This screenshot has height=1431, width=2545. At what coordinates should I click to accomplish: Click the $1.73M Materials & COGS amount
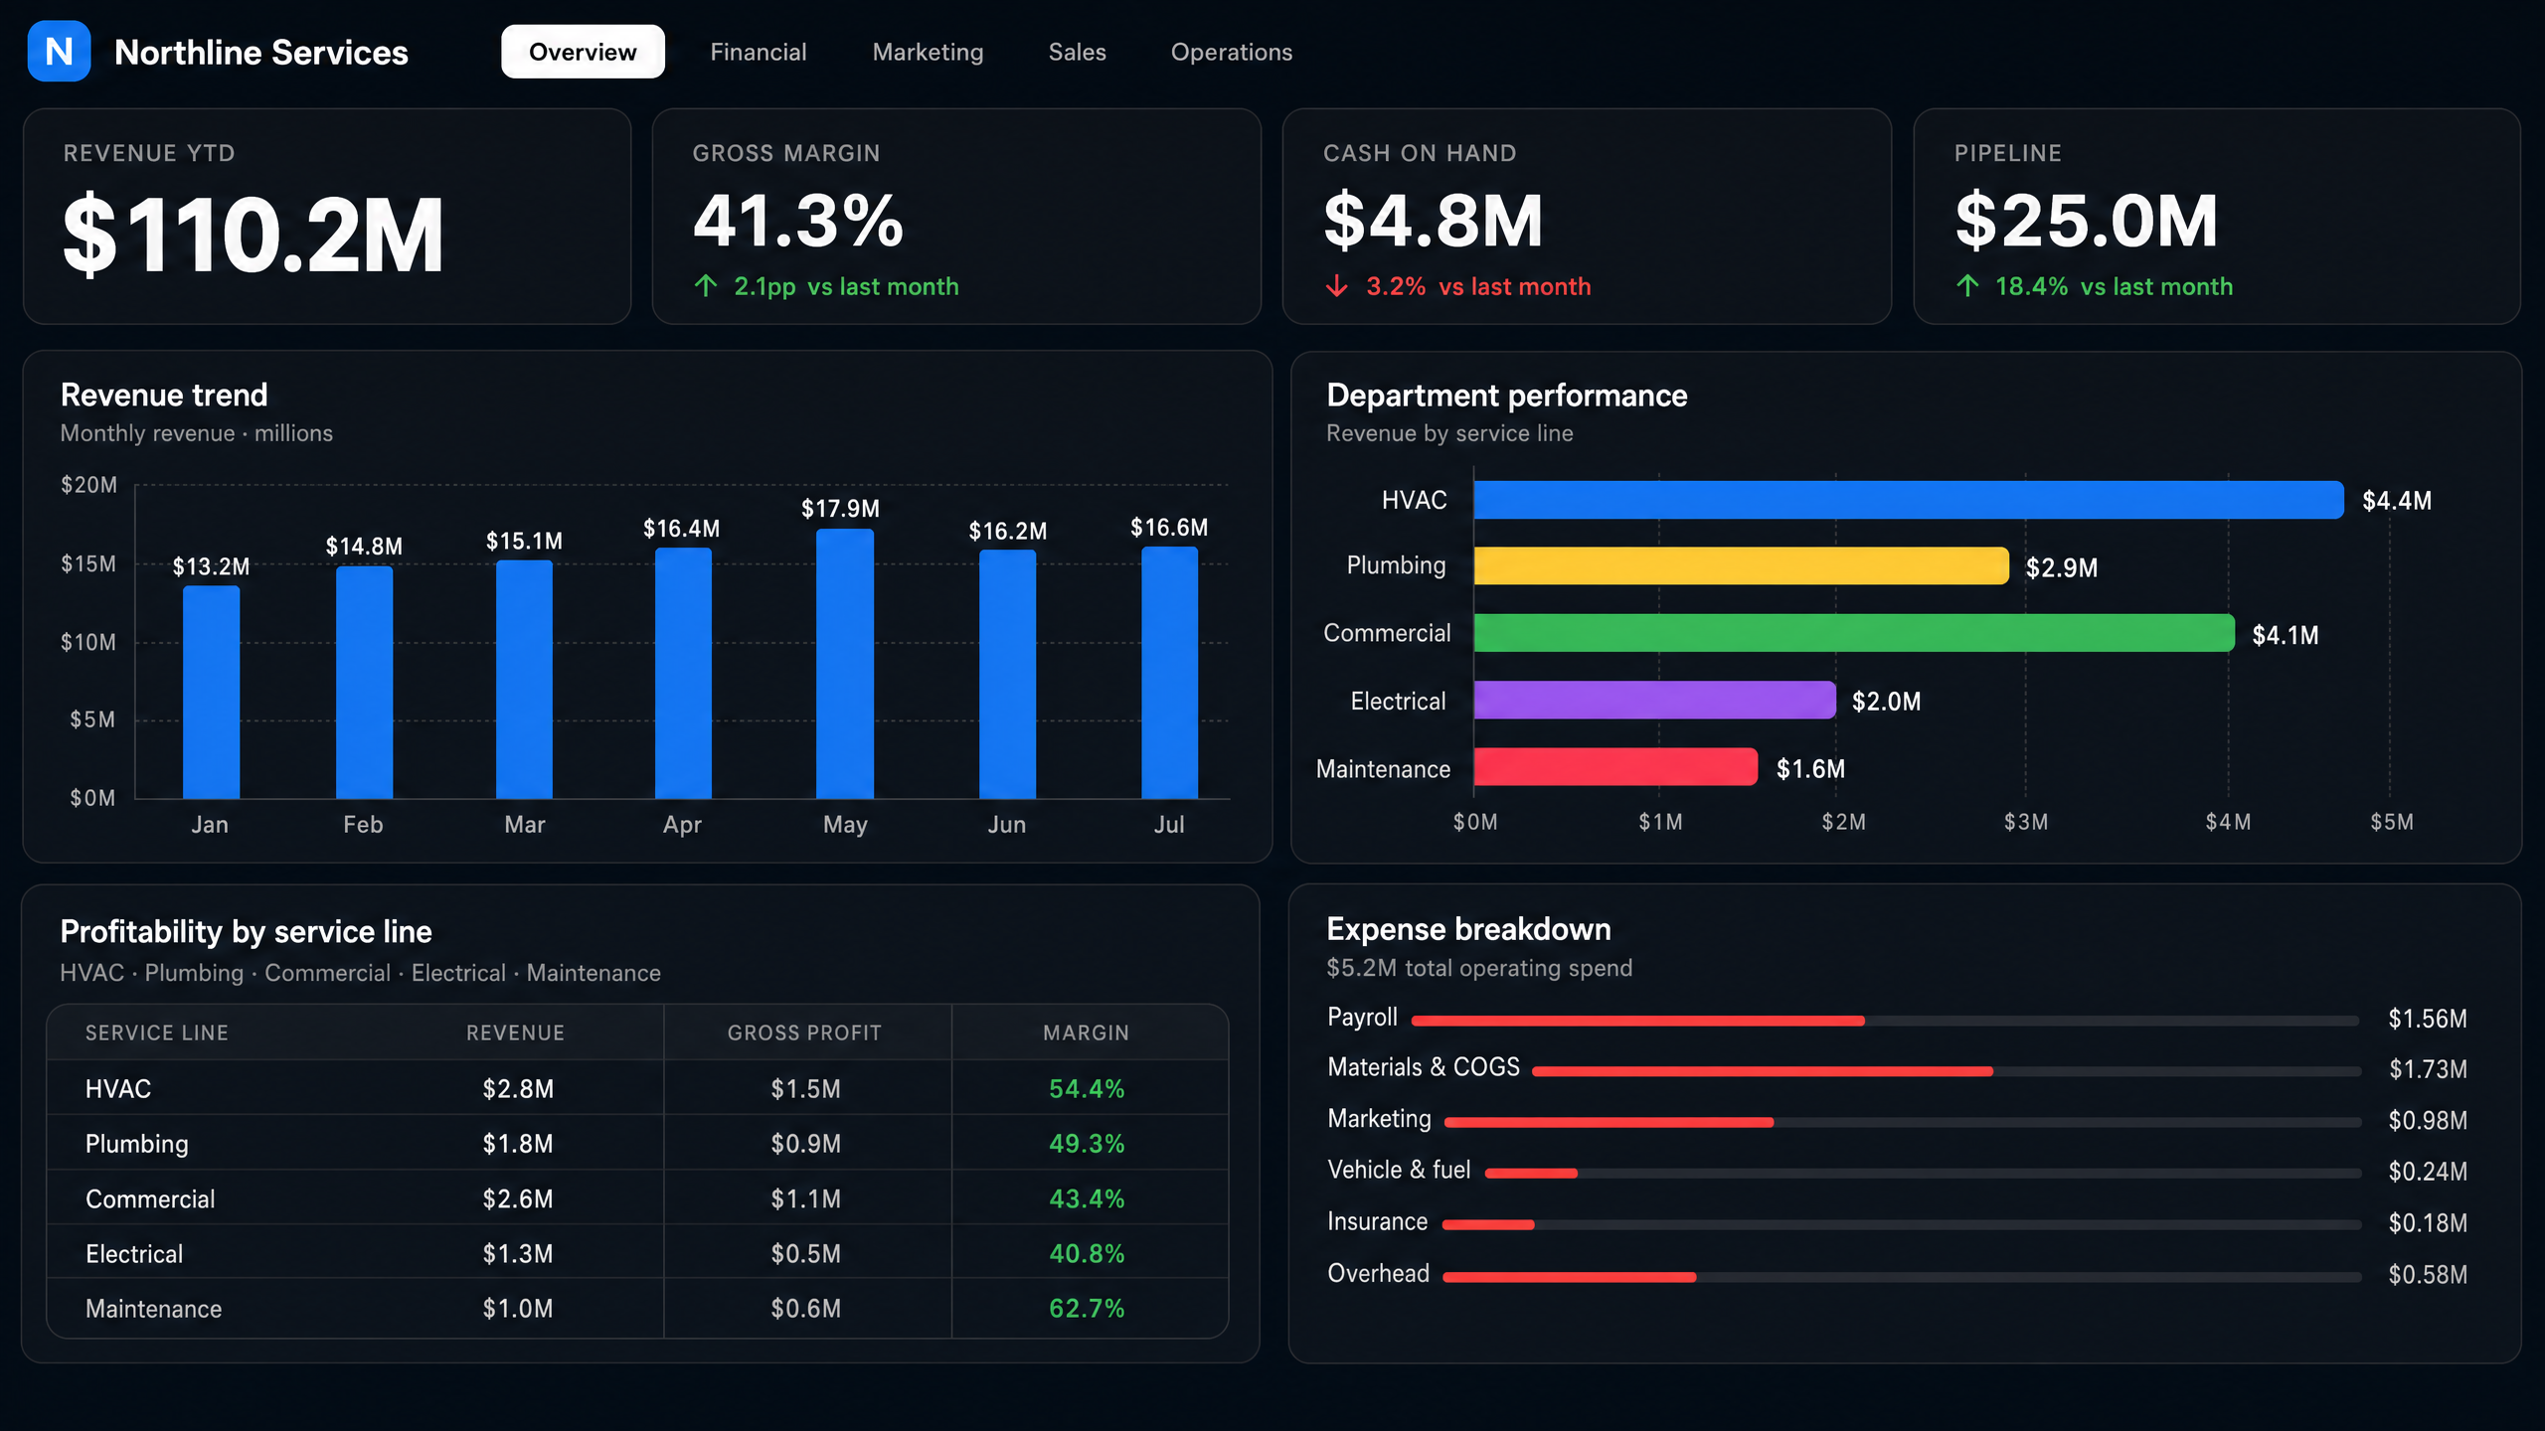[x=2428, y=1069]
